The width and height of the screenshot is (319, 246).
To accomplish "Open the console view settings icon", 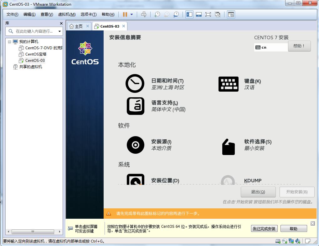I will point(231,14).
